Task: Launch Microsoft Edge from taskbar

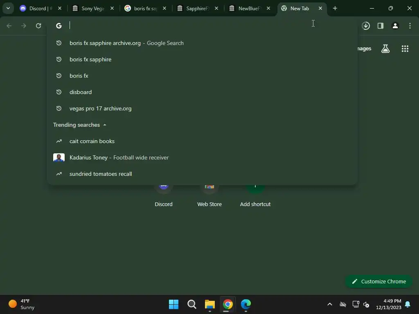Action: tap(246, 304)
